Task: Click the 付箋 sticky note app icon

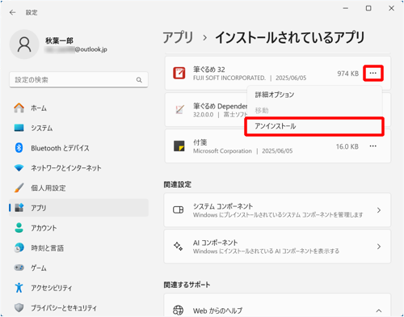Action: 179,146
